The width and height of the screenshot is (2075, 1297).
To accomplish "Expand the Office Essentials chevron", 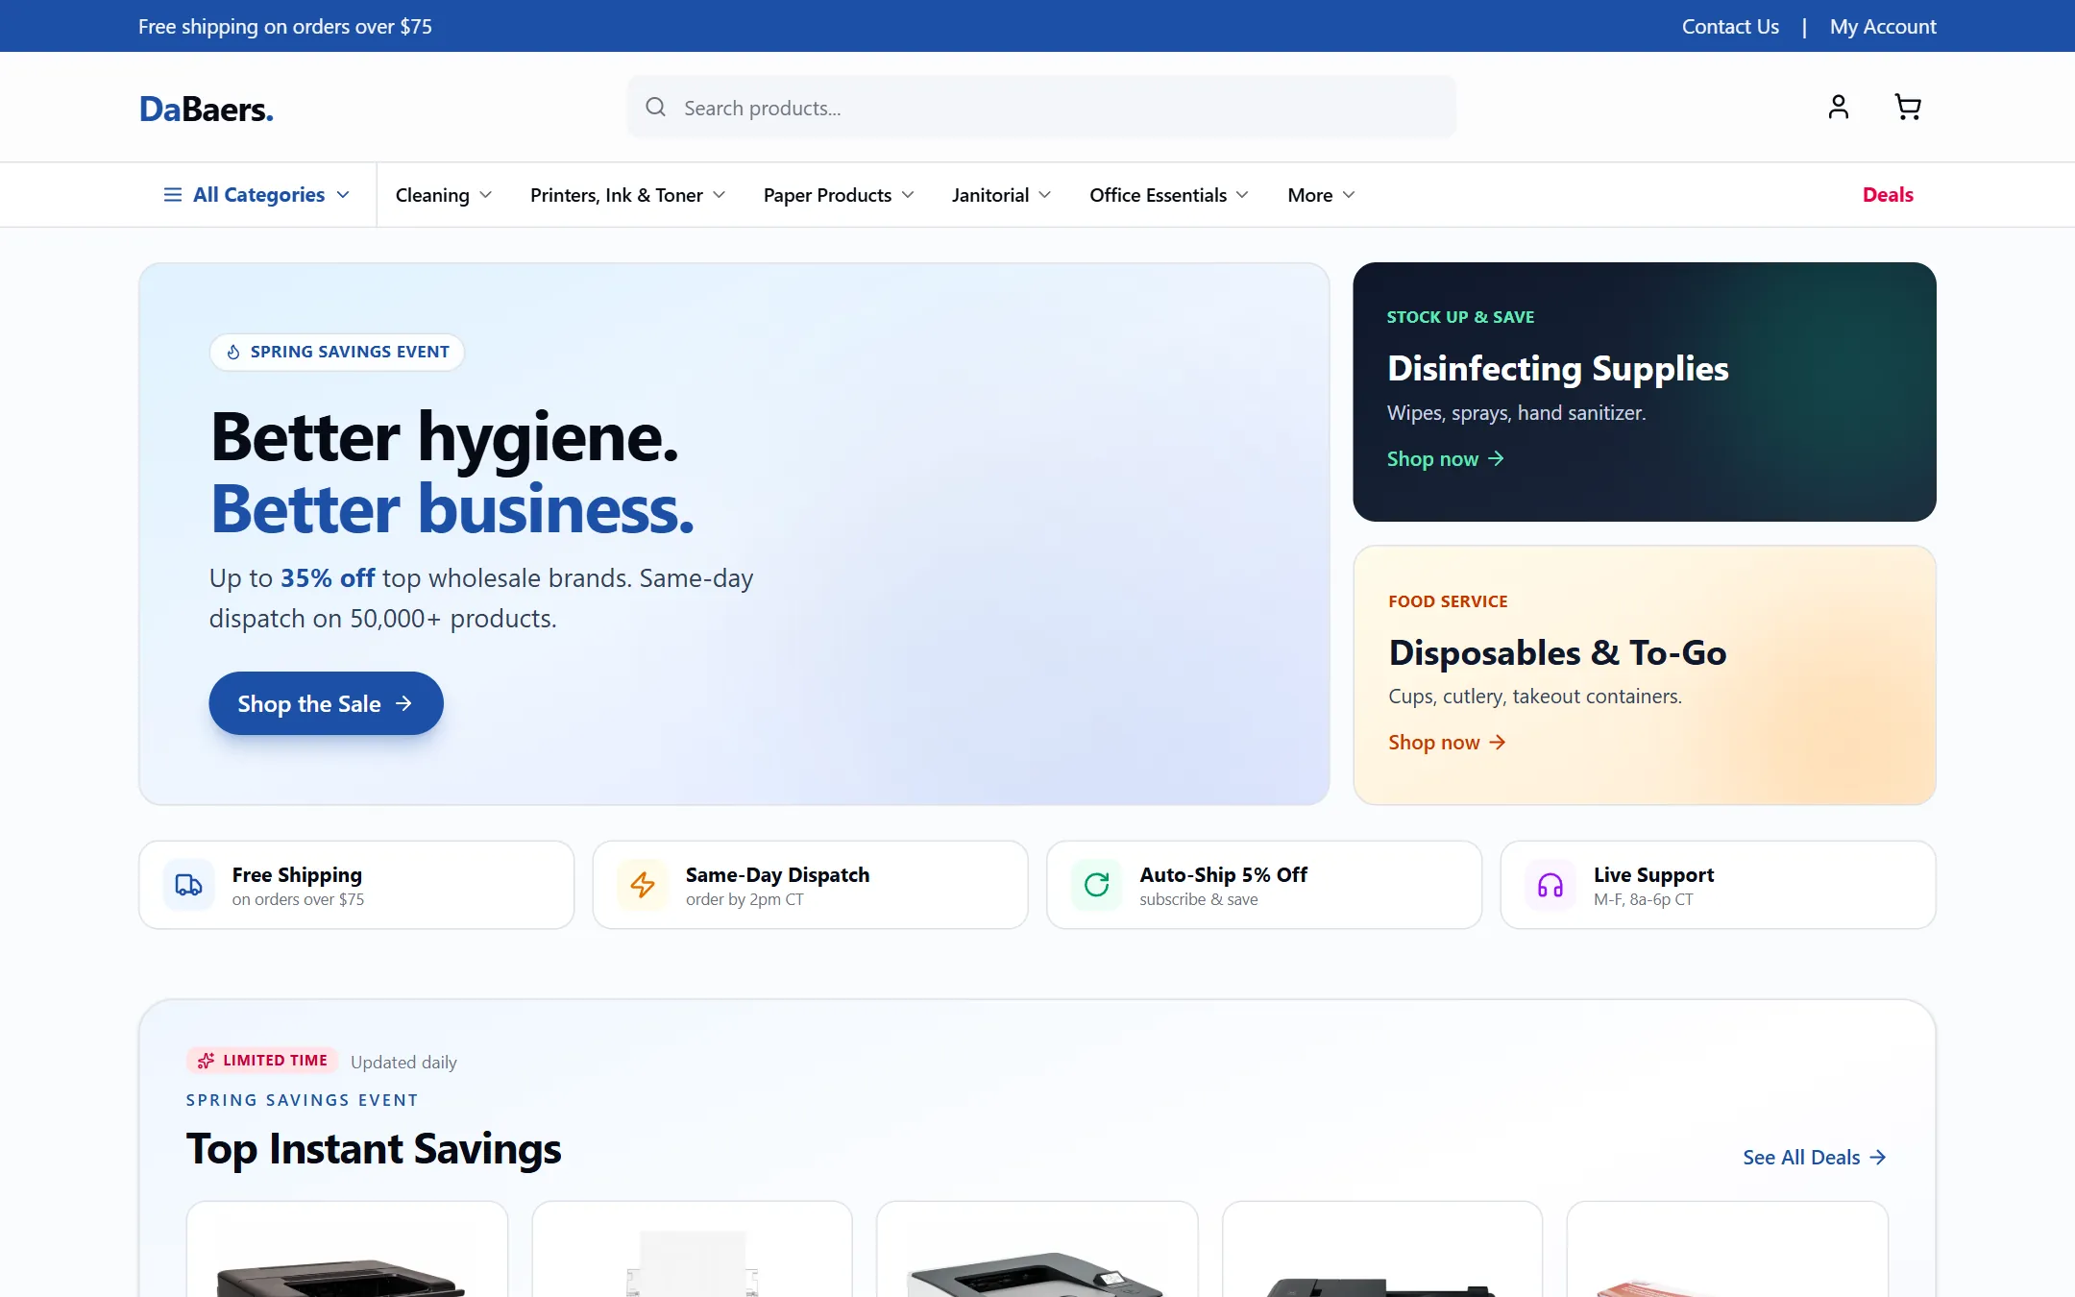I will click(1242, 195).
